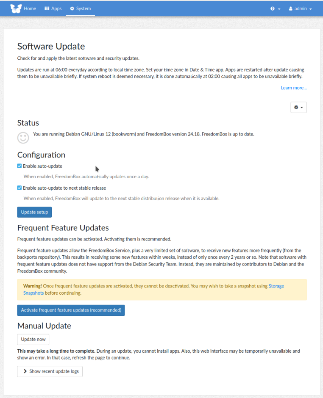323x398 pixels.
Task: Uncheck auto-update to next stable release
Action: coord(19,188)
